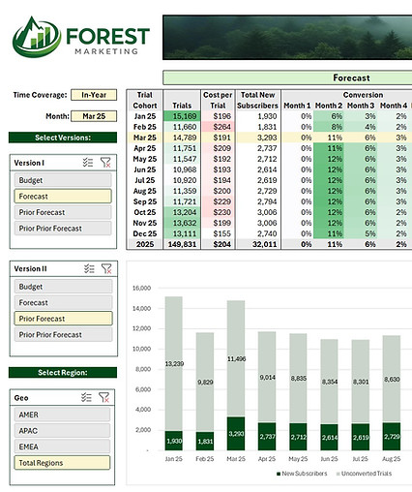Click the 149,831 total trials cell

coord(182,244)
